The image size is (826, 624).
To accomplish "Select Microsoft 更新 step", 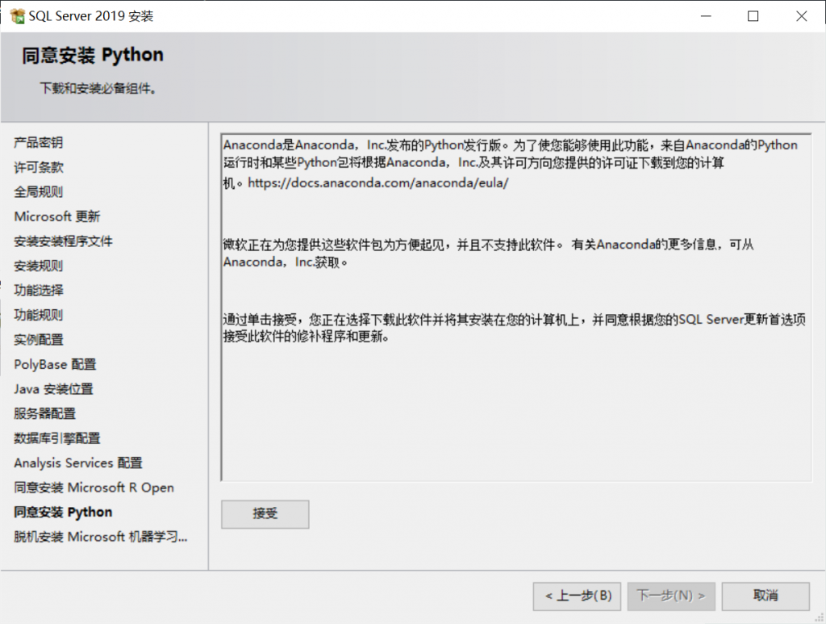I will coord(56,216).
